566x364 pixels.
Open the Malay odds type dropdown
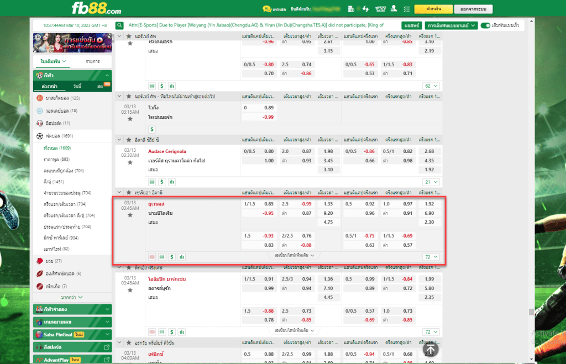coord(452,25)
